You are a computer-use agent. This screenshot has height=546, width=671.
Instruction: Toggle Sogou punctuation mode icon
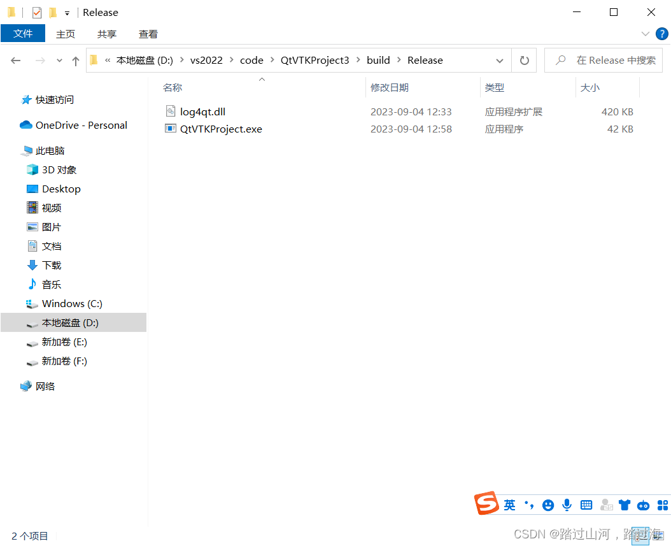(529, 505)
